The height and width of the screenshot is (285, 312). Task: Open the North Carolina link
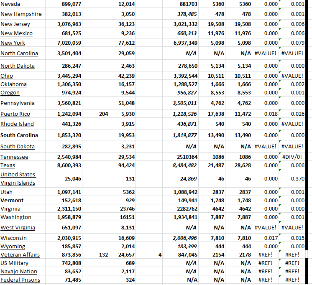coord(19,53)
